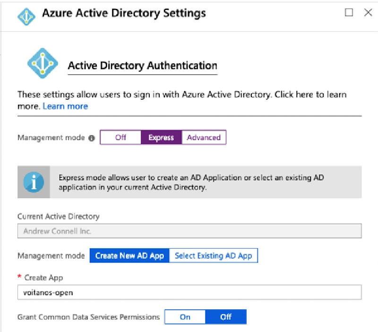Maximize the settings dialog window
Screen dimensions: 378x332
click(348, 13)
